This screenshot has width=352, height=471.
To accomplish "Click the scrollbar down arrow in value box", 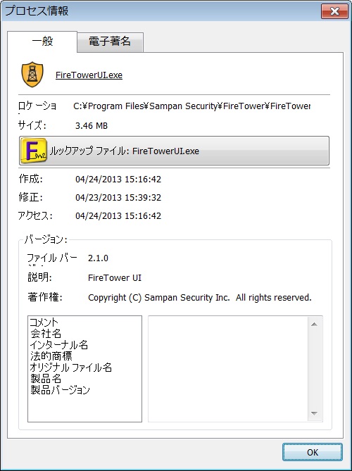I will point(314,414).
